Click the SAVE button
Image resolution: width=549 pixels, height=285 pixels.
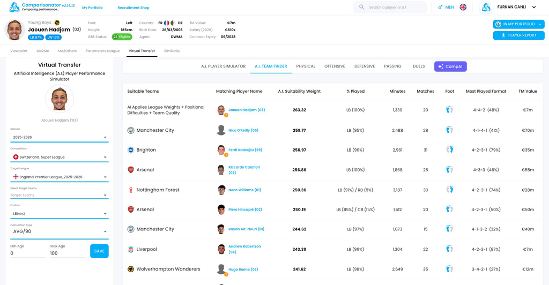tap(99, 251)
